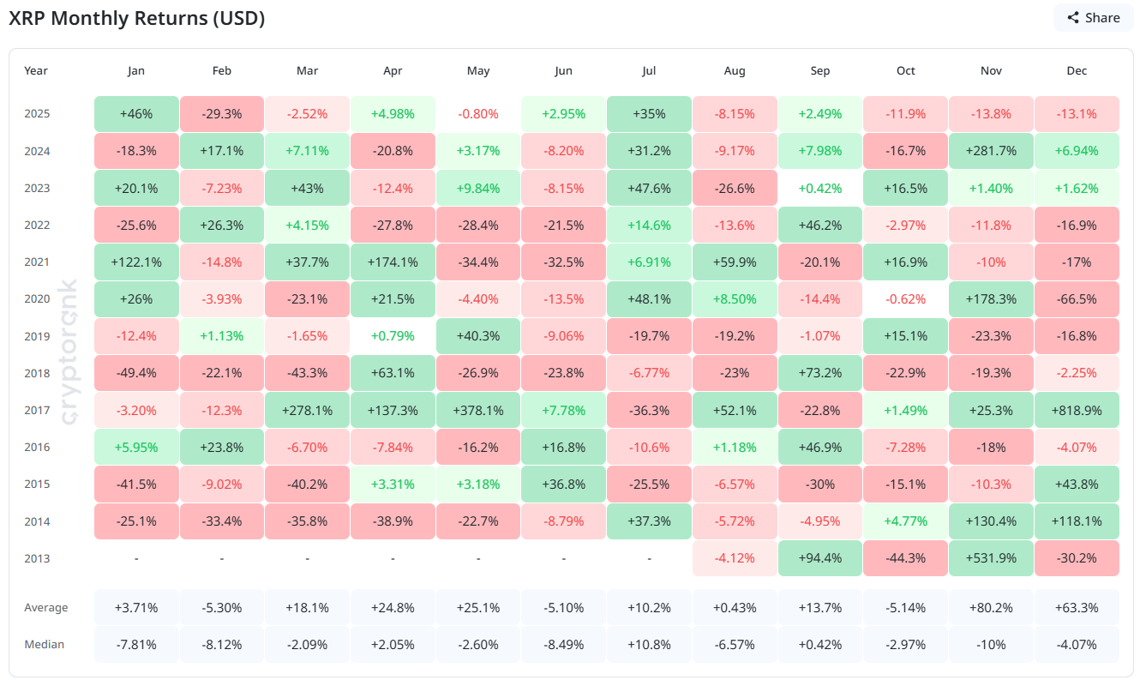Select the +378.1% May 2017 return cell
Screen dimensions: 1140x680
click(x=478, y=410)
